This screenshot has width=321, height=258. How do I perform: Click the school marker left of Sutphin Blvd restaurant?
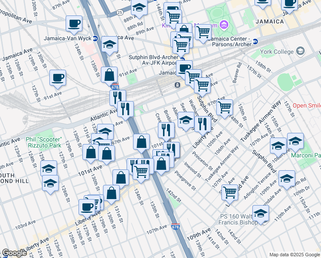coord(186,120)
